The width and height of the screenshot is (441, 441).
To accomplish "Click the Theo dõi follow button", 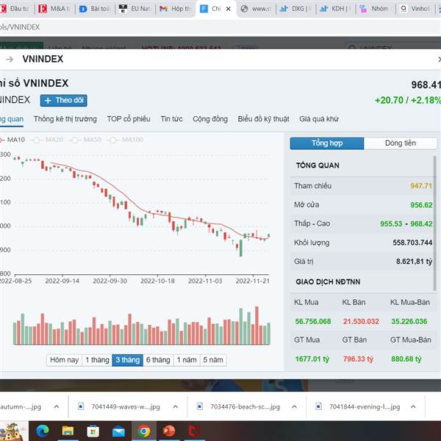I will [x=63, y=101].
